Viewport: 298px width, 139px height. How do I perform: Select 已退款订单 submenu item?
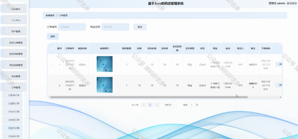(x=12, y=103)
